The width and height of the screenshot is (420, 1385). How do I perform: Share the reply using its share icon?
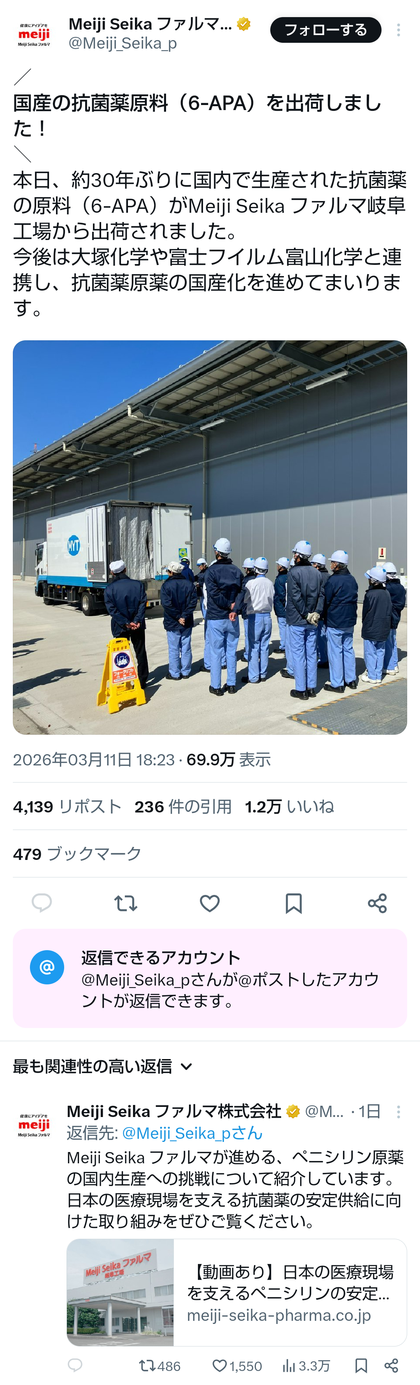coord(392,1366)
